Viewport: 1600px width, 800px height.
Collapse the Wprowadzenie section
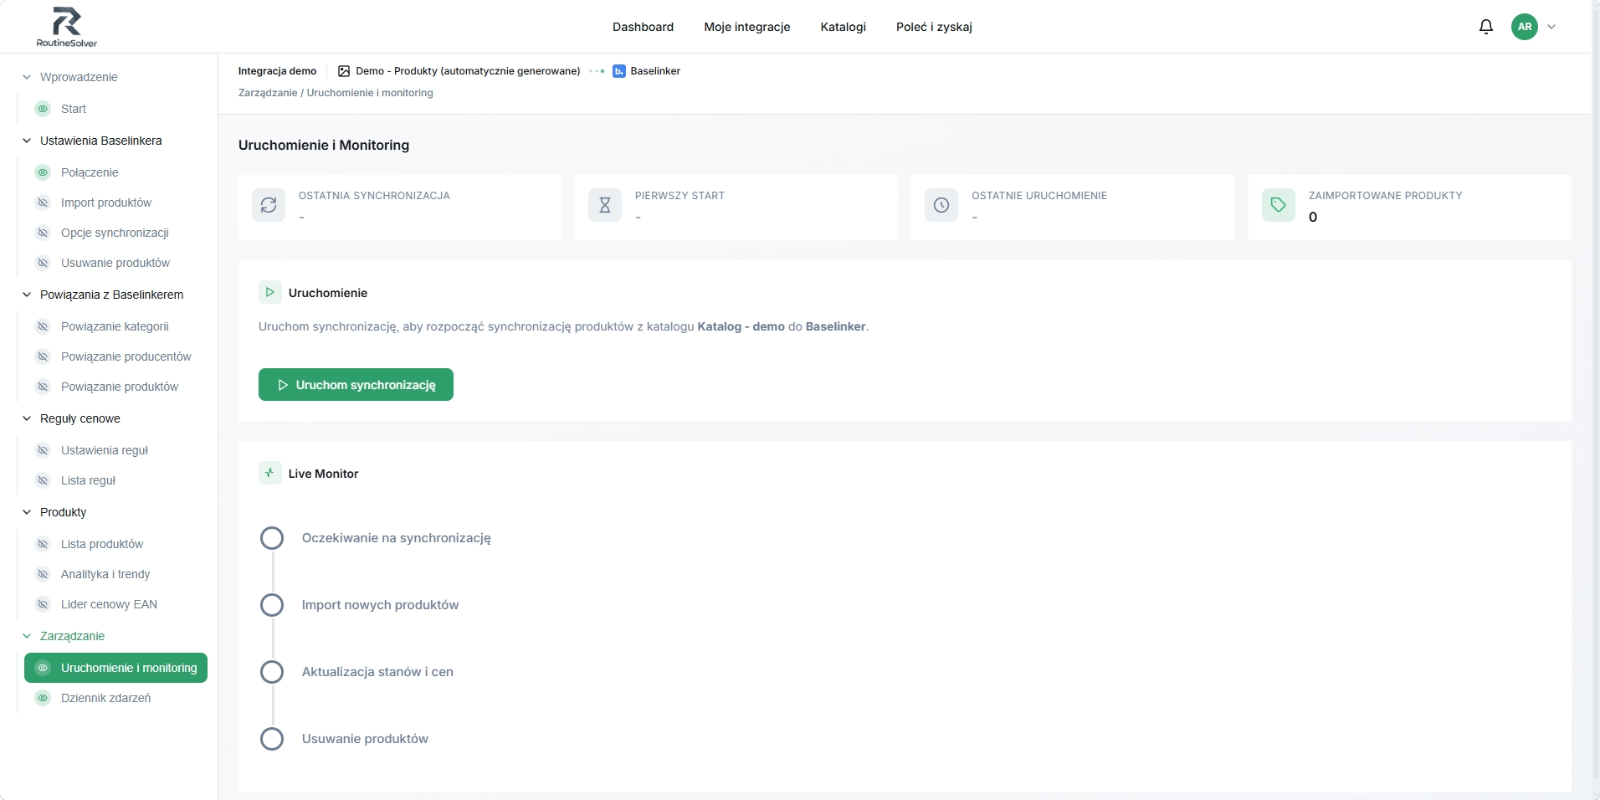27,77
